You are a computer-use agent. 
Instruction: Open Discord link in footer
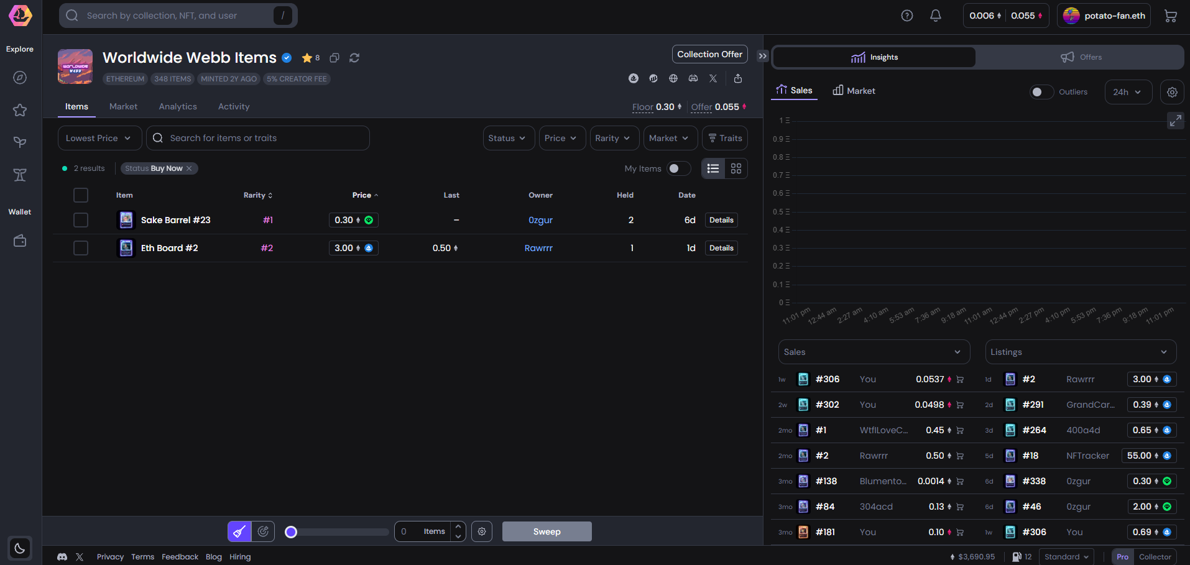pyautogui.click(x=62, y=557)
